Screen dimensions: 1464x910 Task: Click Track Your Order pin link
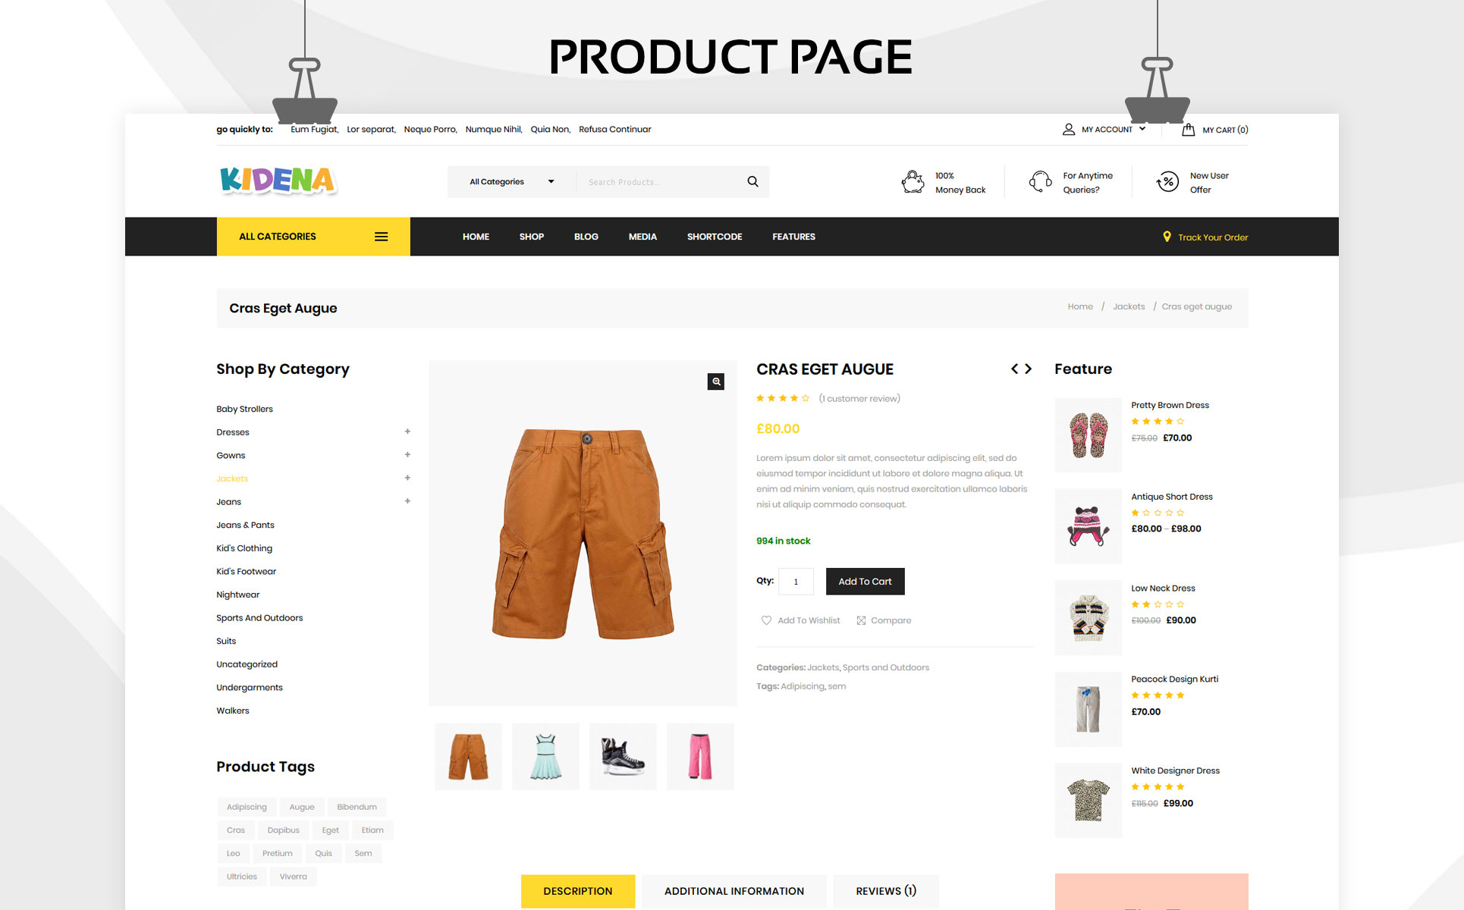click(x=1205, y=237)
